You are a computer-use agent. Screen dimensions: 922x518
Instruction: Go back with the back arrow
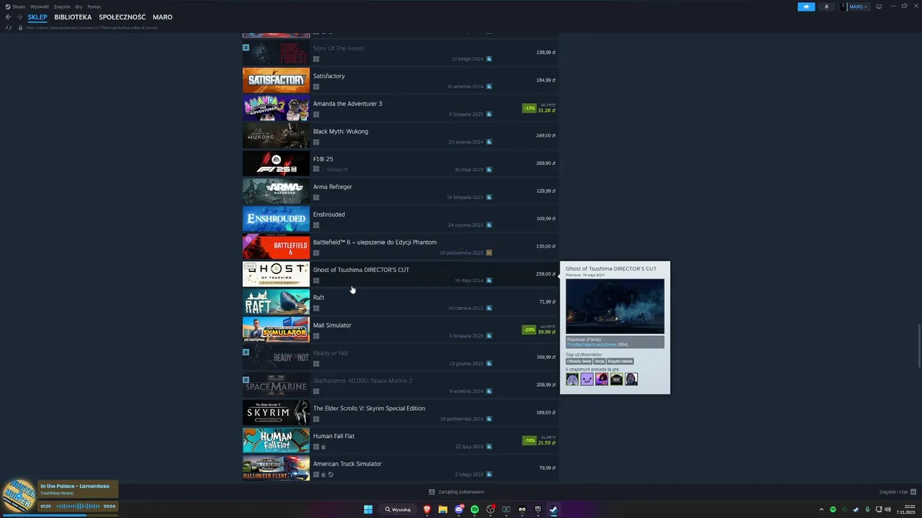coord(8,17)
